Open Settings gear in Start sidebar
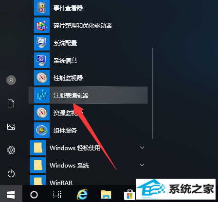This screenshot has width=218, height=202. click(11, 150)
